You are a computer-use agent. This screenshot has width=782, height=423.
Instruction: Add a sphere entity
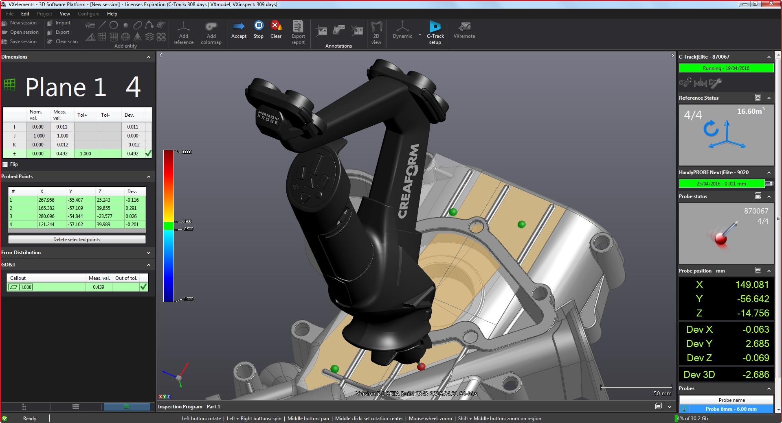[x=126, y=37]
